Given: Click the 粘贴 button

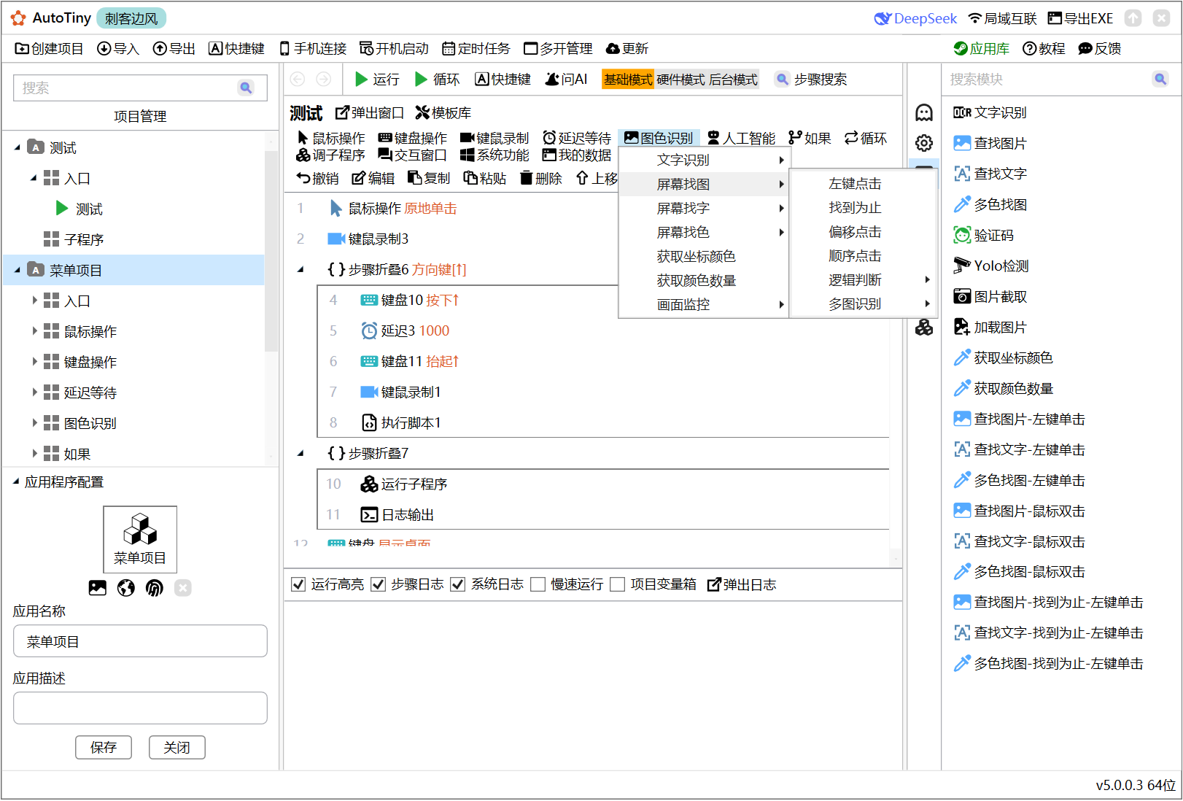Looking at the screenshot, I should [484, 178].
